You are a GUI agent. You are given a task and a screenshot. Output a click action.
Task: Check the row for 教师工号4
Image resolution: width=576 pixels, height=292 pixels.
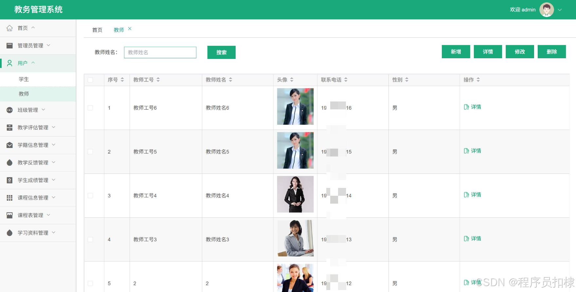(90, 195)
